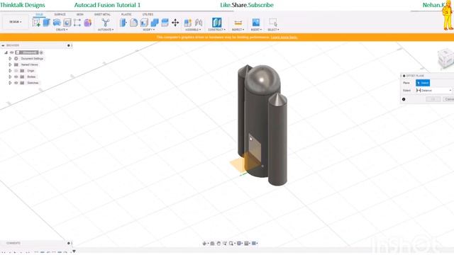The width and height of the screenshot is (454, 255).
Task: Switch to the Mesh tab
Action: [80, 14]
